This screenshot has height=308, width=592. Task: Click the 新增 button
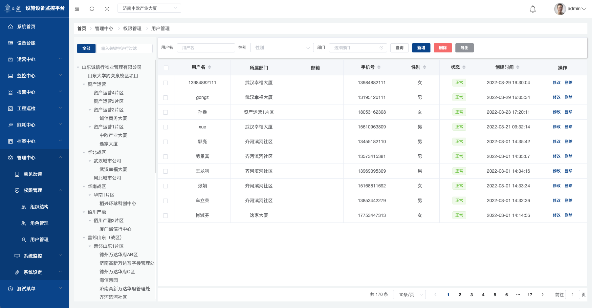421,48
